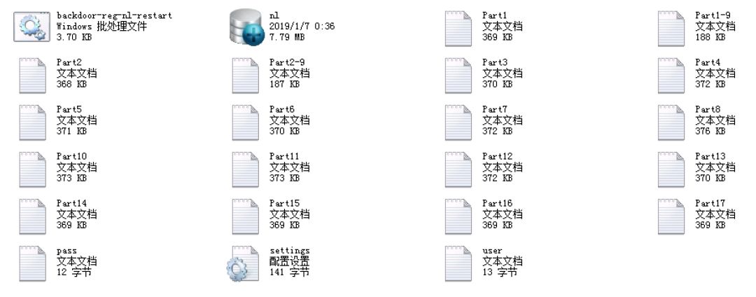
Task: Select the Part17 document icon
Action: pyautogui.click(x=671, y=216)
